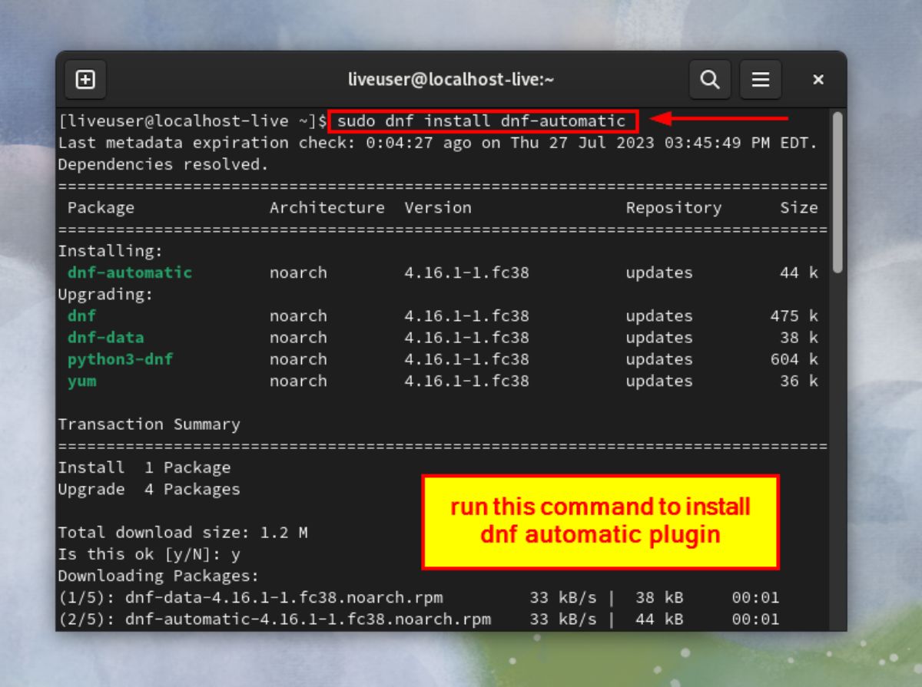Click the yellow annotation box about dnf automatic
Viewport: 922px width, 687px height.
click(x=602, y=522)
